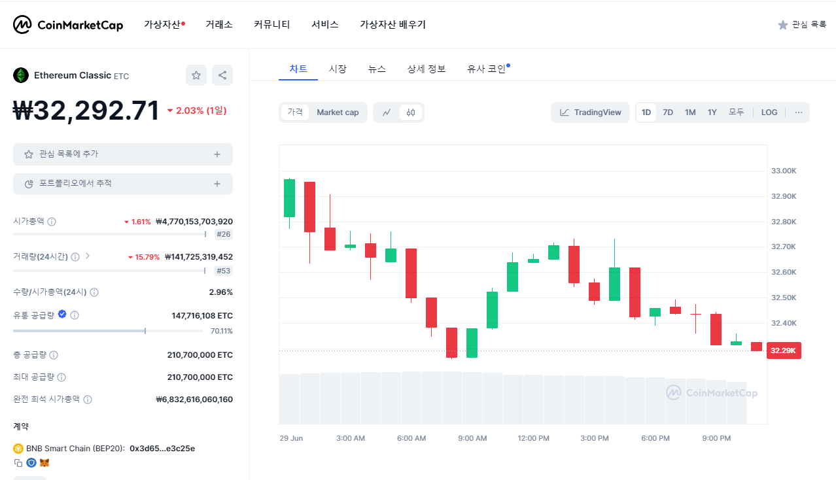836x480 pixels.
Task: Open the TradingView chart button
Action: [x=590, y=112]
